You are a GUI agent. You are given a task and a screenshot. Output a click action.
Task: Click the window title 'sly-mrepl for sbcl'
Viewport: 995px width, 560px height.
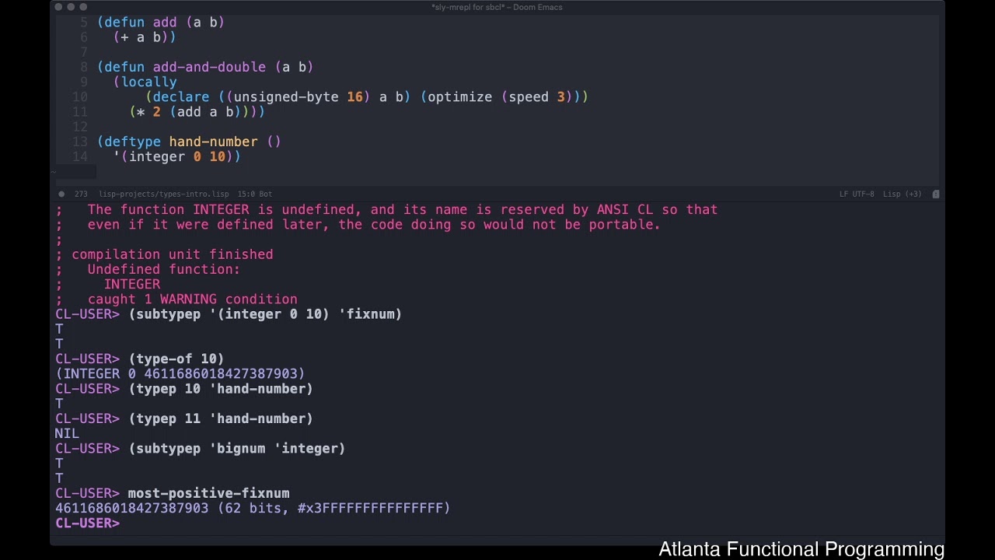coord(497,7)
